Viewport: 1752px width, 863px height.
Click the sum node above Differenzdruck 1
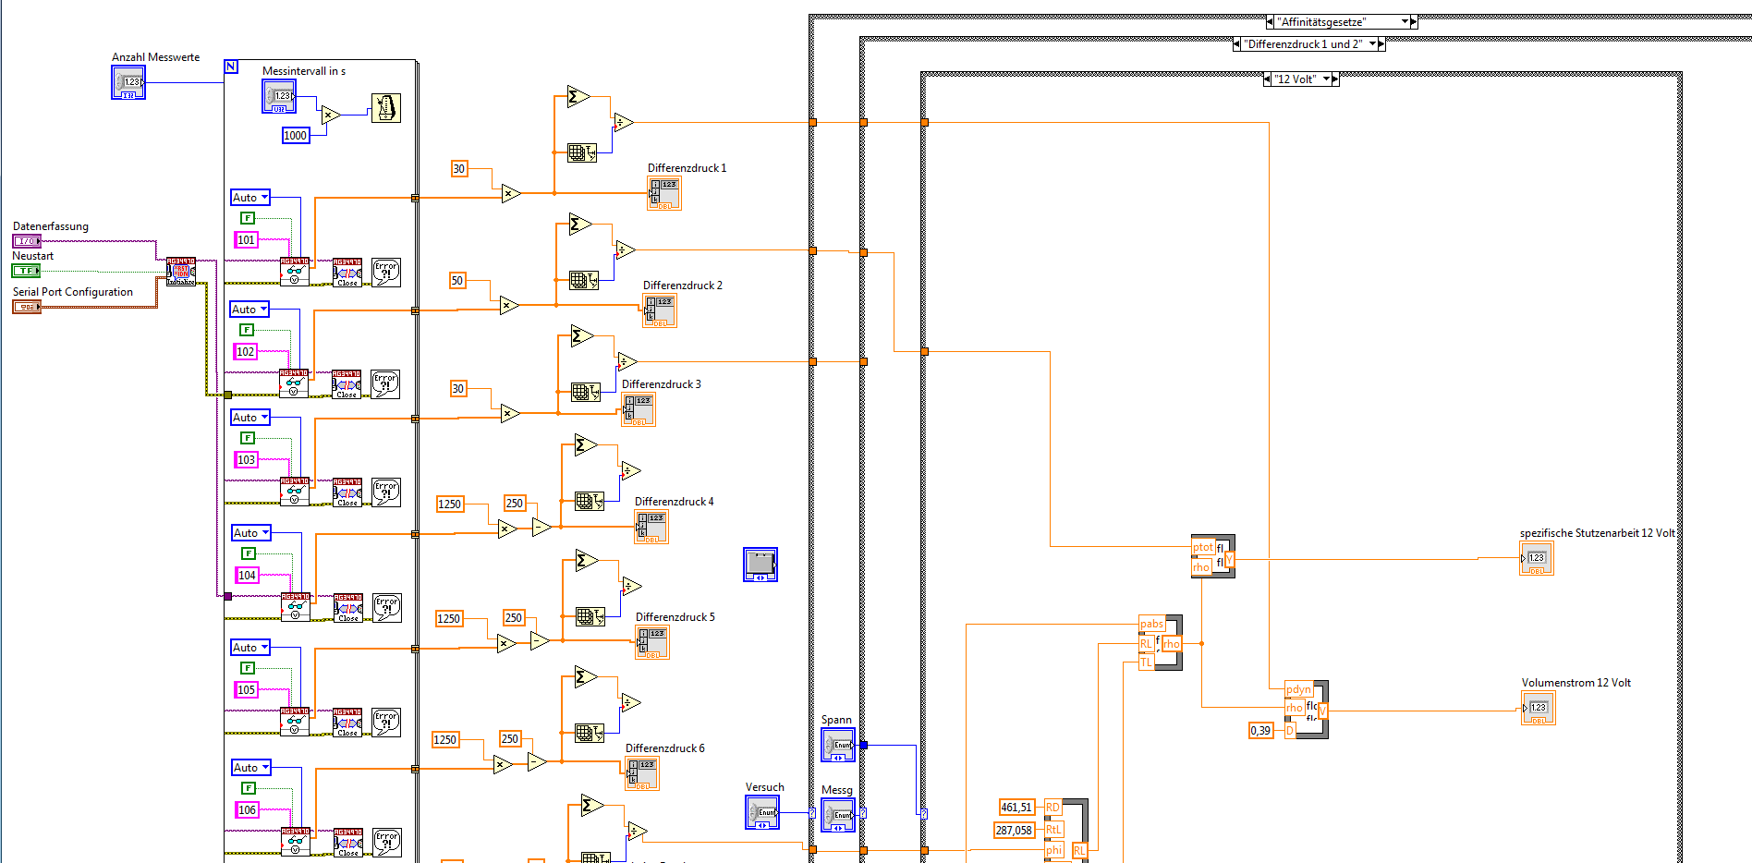pyautogui.click(x=578, y=97)
